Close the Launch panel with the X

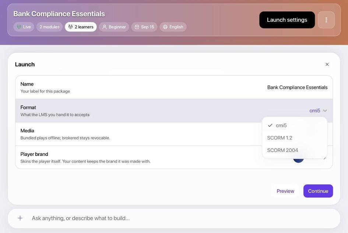327,65
